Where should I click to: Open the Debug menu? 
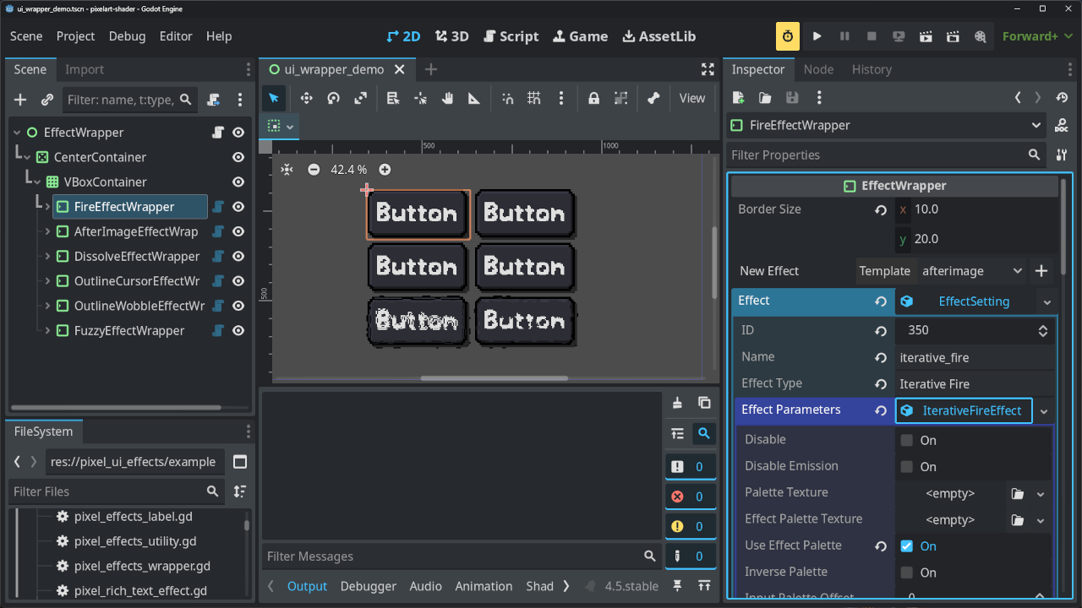pyautogui.click(x=127, y=36)
